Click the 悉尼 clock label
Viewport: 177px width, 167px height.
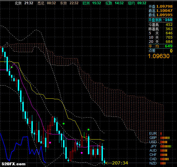click(41, 3)
